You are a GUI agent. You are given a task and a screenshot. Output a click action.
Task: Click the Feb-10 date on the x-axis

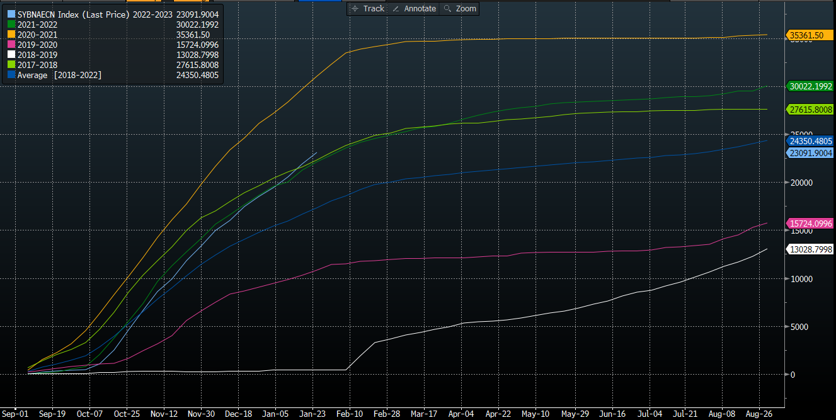tap(348, 414)
